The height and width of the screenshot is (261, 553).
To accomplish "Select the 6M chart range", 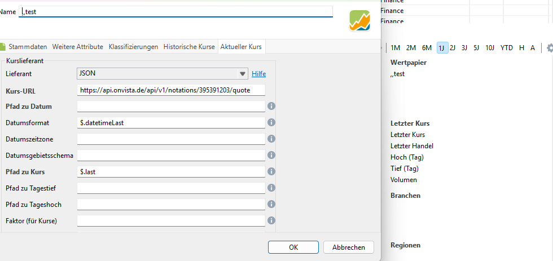I will [x=427, y=48].
